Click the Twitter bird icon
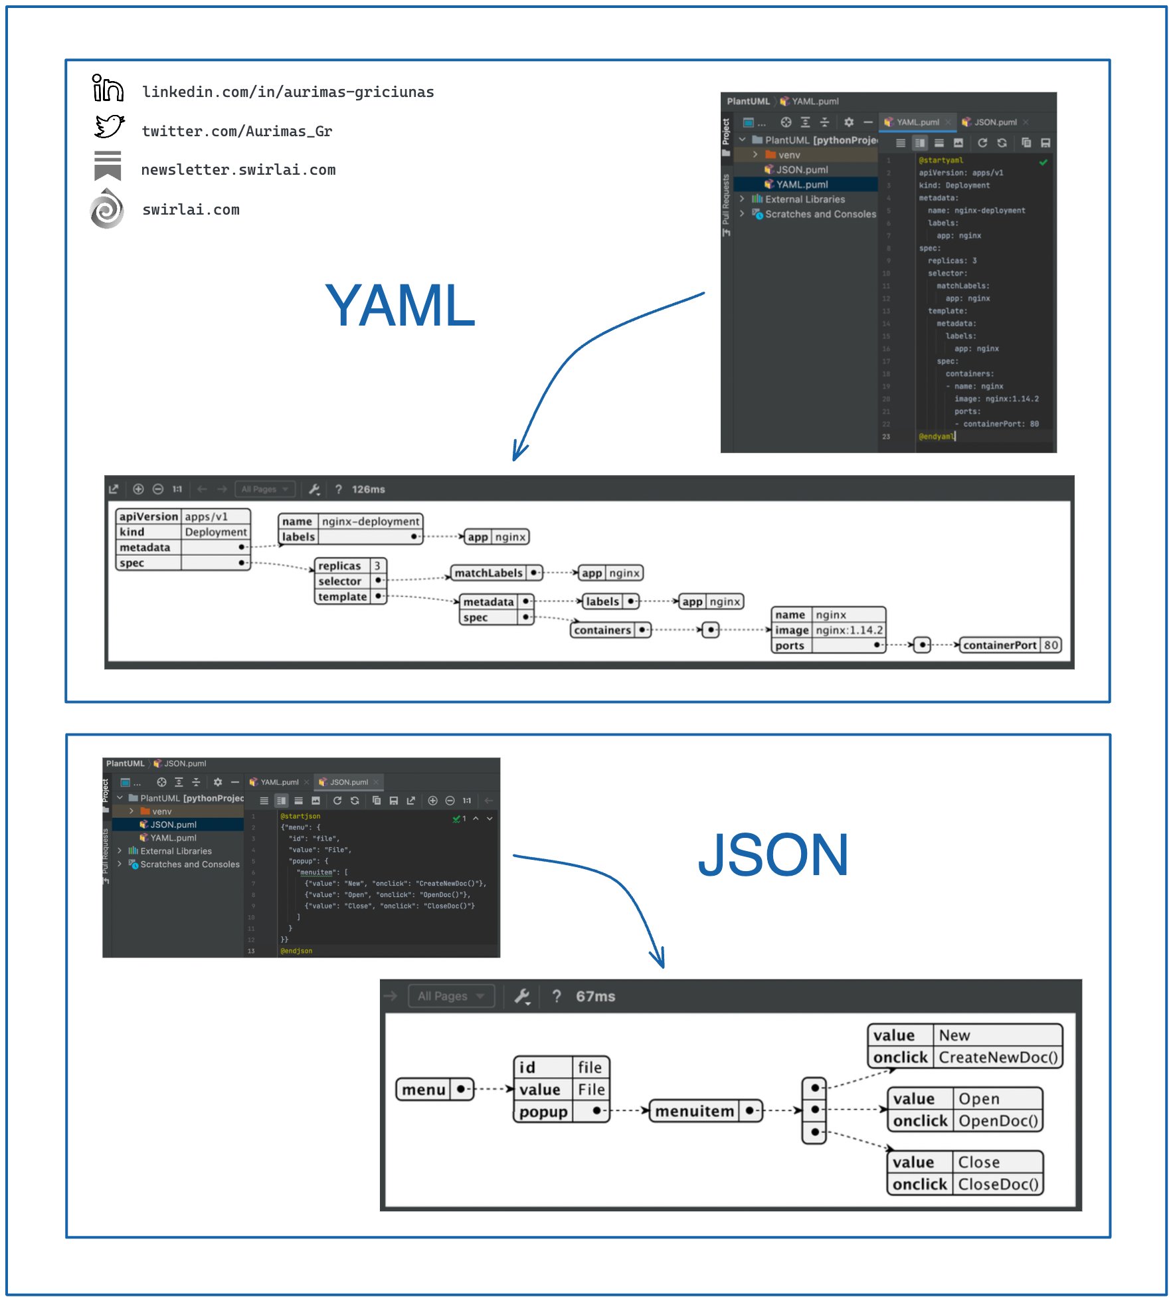1173x1301 pixels. click(x=110, y=126)
